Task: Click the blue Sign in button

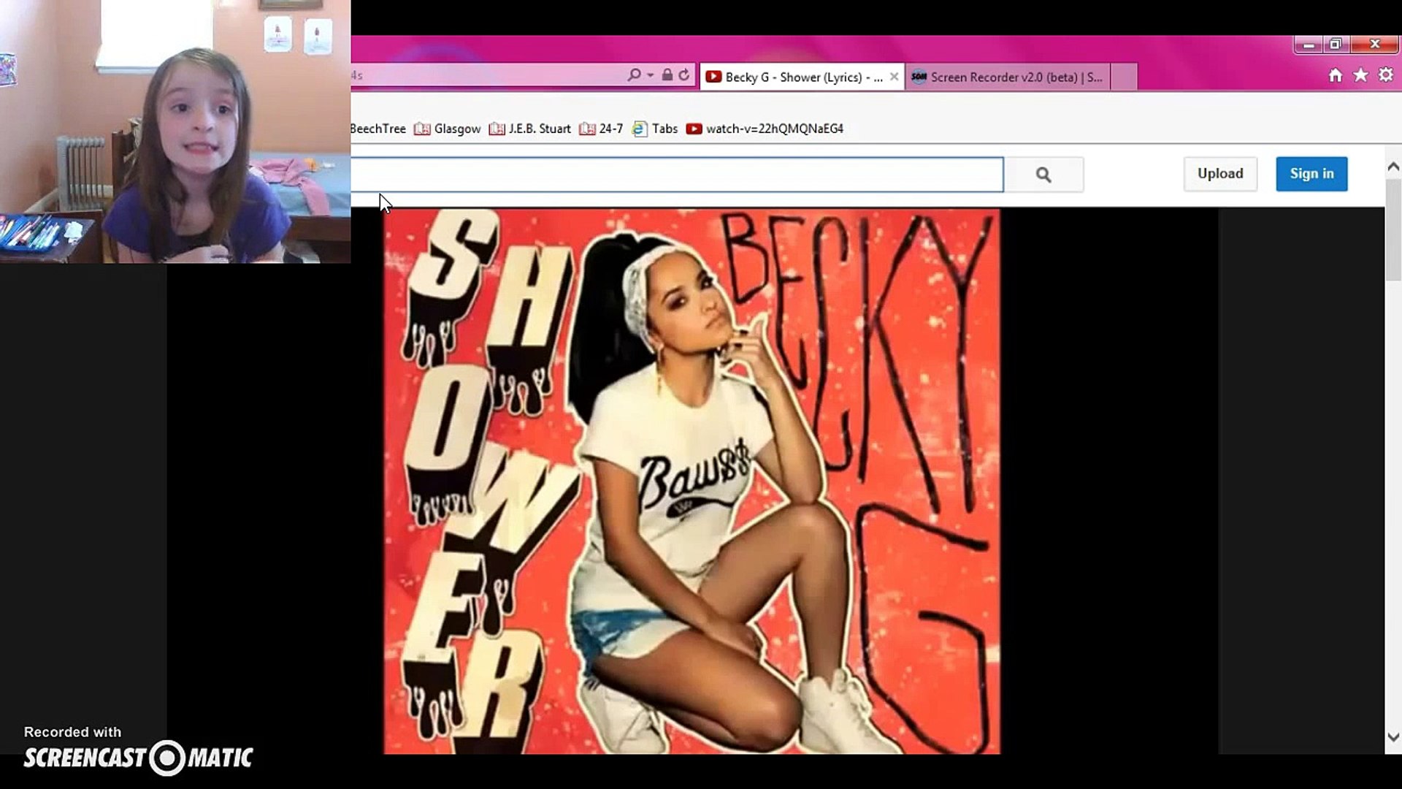Action: [x=1311, y=174]
